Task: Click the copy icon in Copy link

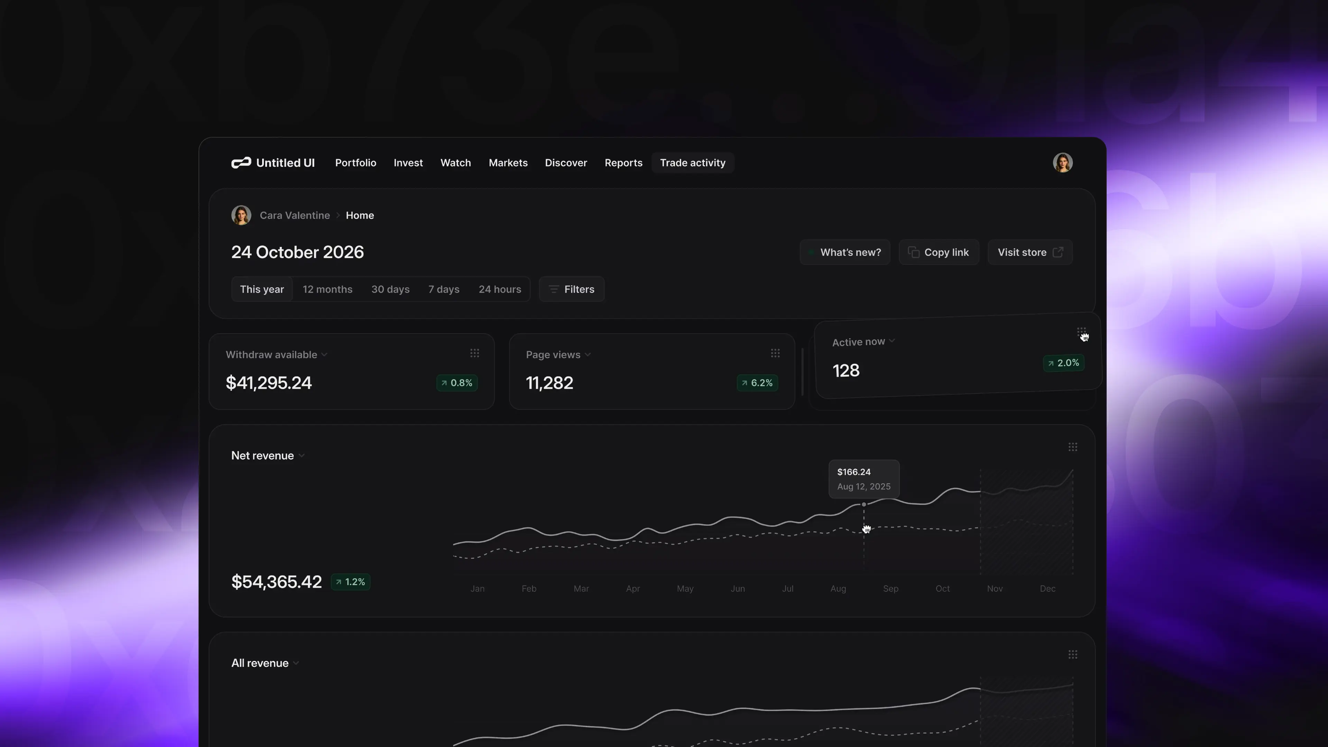Action: click(x=913, y=252)
